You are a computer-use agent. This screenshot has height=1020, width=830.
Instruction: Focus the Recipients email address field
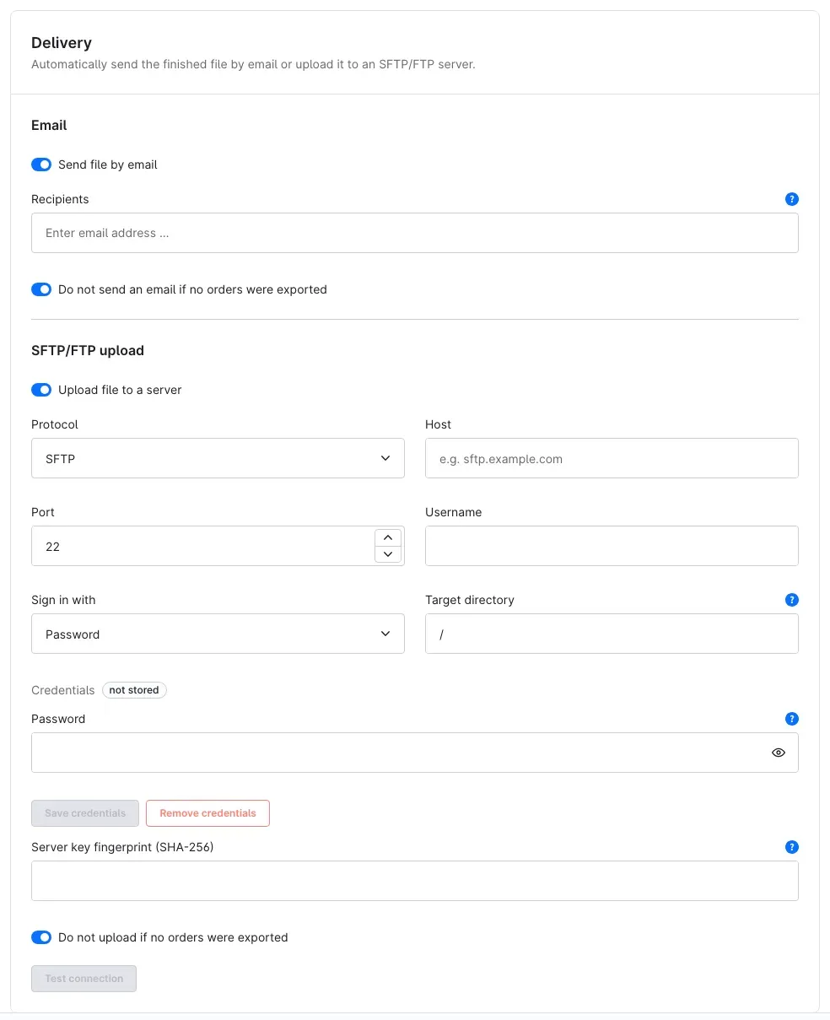pos(415,233)
